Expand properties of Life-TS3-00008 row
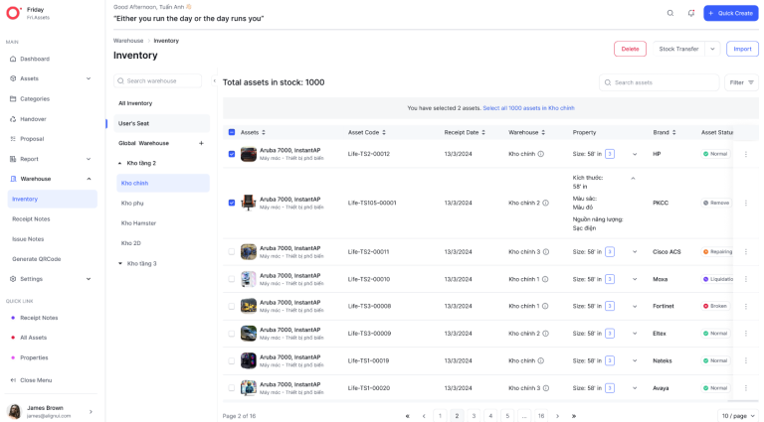Image resolution: width=764 pixels, height=422 pixels. [635, 306]
